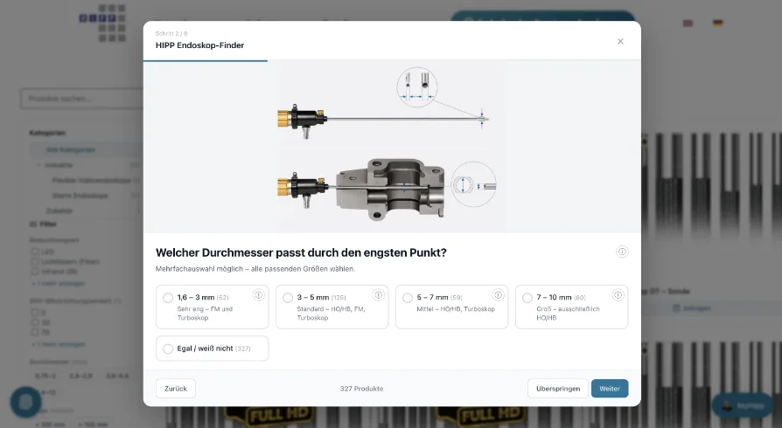Open info icon beside the diameter question

[621, 252]
